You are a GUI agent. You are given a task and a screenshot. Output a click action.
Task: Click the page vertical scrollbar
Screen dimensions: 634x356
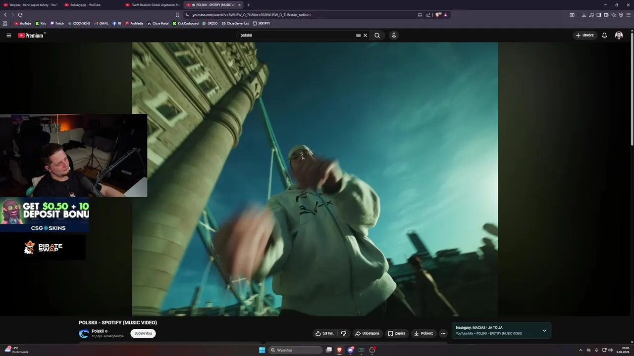click(632, 89)
